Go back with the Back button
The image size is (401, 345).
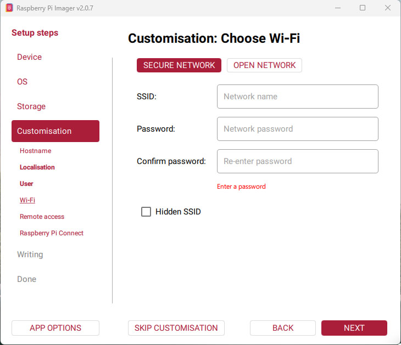point(282,328)
